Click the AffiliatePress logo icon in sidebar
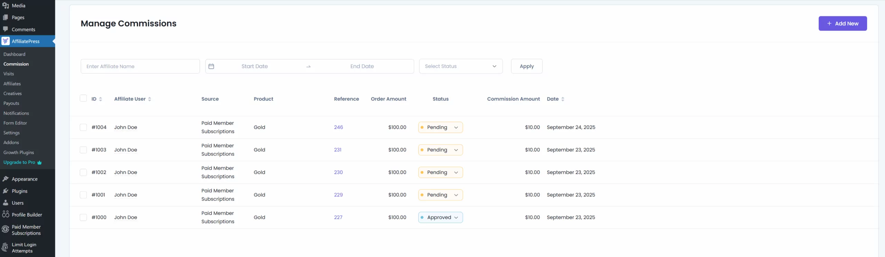This screenshot has width=885, height=257. (x=6, y=41)
